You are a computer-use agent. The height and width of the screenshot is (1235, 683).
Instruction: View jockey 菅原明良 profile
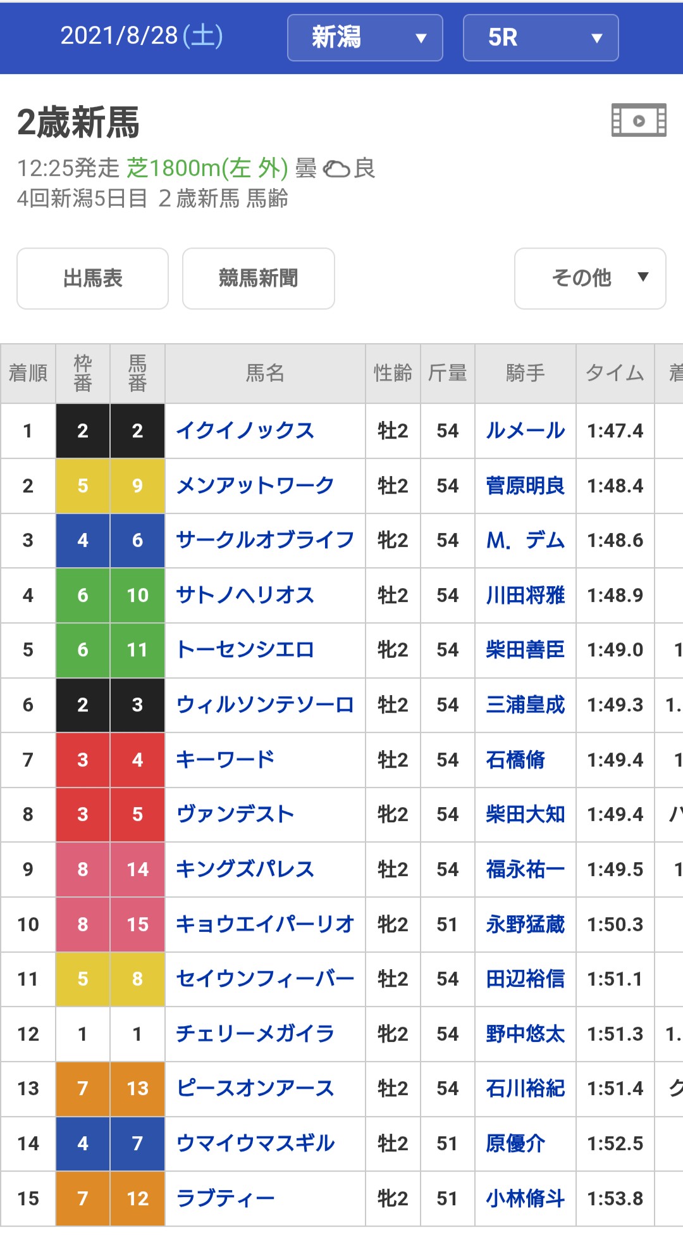click(x=525, y=486)
